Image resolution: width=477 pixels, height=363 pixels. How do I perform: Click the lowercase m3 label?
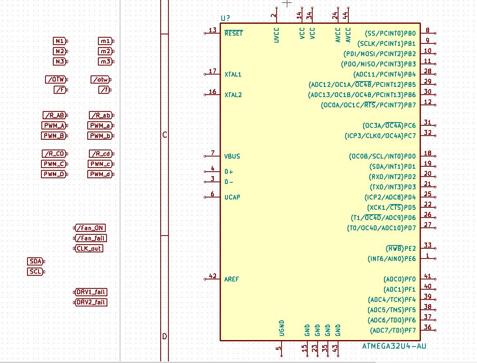pos(106,62)
